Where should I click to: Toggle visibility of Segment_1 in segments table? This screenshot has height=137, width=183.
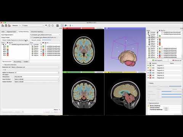[x=148, y=65]
